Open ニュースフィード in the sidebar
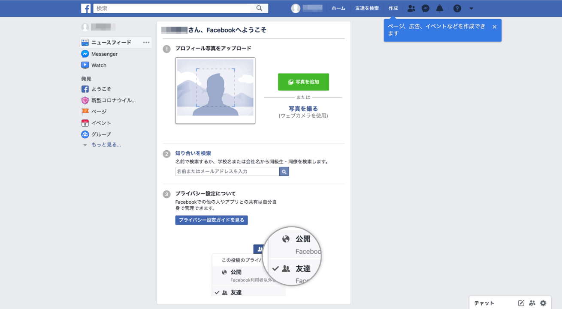Image resolution: width=562 pixels, height=309 pixels. coord(111,42)
